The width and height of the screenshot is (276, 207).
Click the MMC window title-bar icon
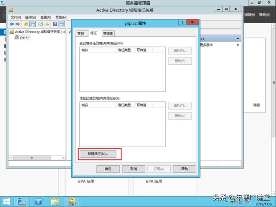tap(11, 10)
